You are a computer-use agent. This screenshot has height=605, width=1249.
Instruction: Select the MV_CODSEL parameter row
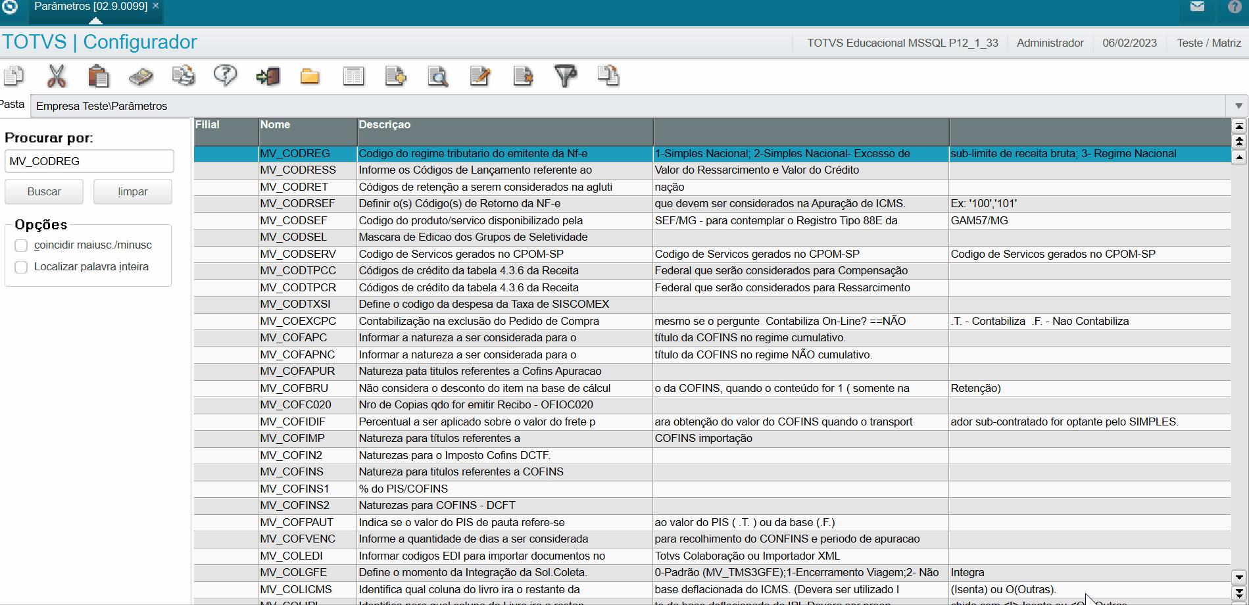(x=712, y=237)
